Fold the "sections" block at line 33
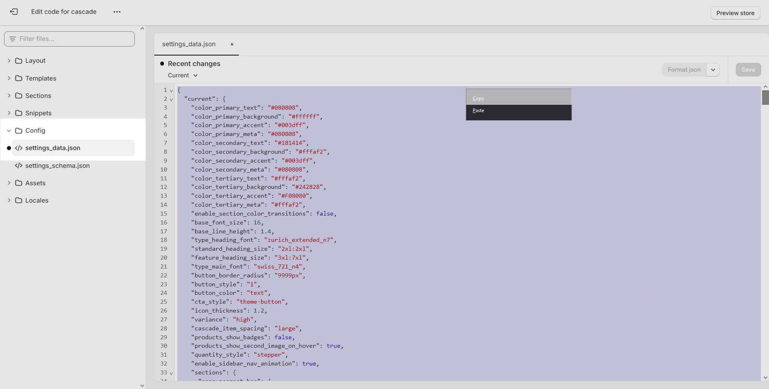769x389 pixels. (x=171, y=373)
